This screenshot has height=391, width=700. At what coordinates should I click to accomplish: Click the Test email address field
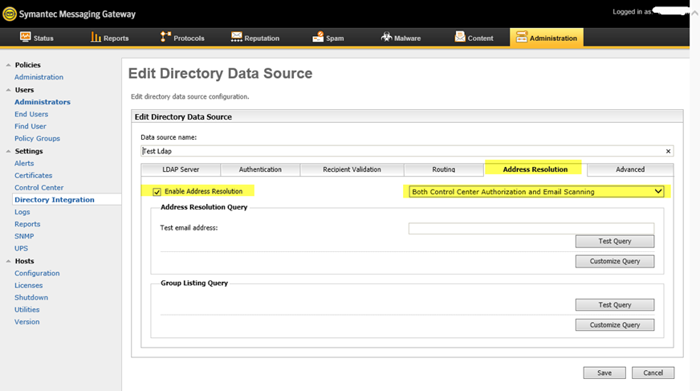[x=531, y=229]
